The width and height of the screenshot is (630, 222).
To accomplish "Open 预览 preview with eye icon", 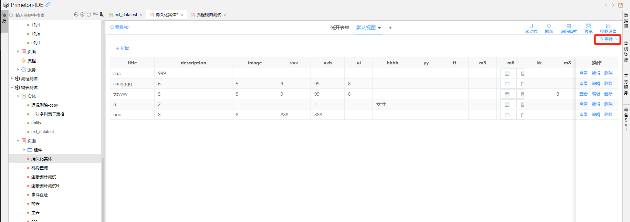I will click(588, 28).
